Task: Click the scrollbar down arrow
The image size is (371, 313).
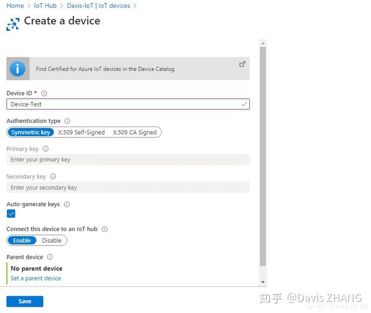Action: point(263,282)
